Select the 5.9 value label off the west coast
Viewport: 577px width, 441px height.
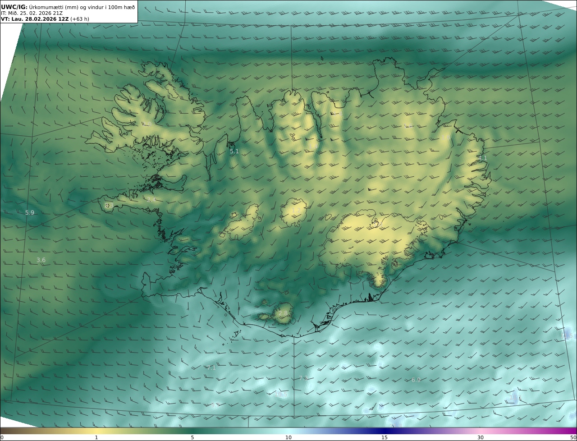pos(30,212)
